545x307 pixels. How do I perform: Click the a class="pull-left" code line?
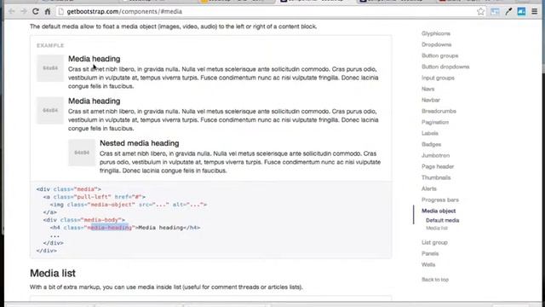point(95,197)
